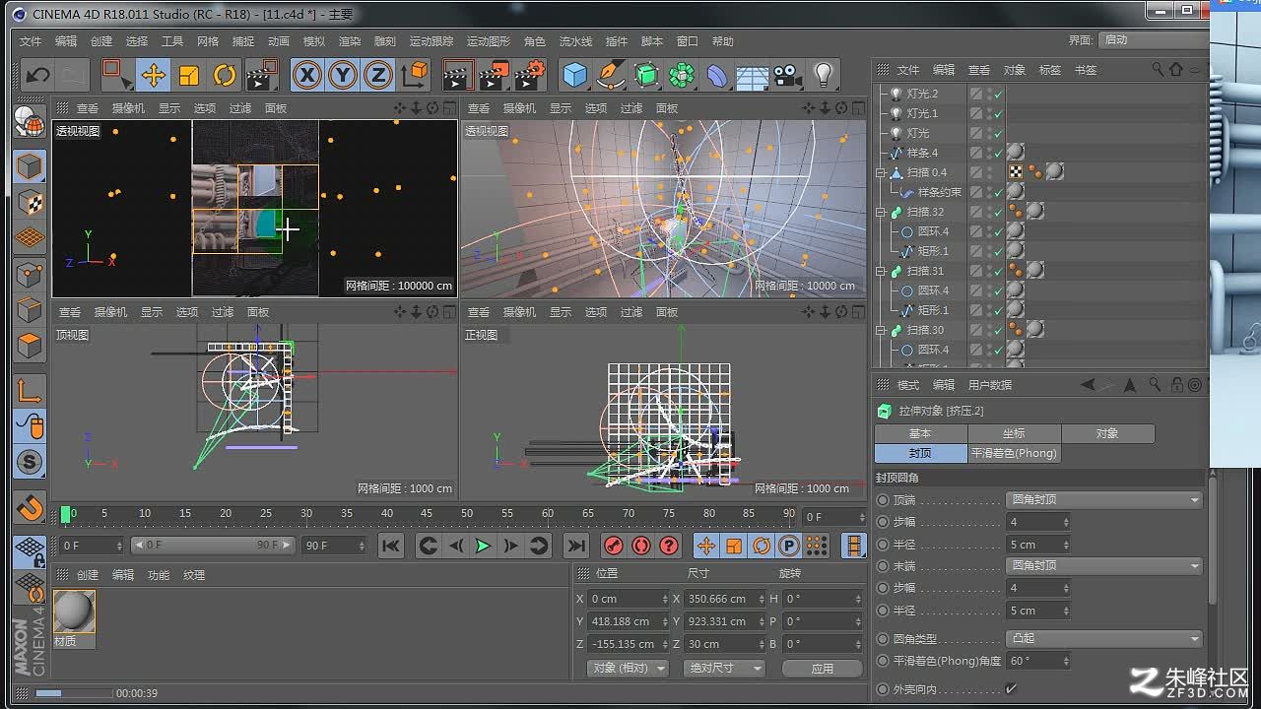Enable Points mode in left sidebar
This screenshot has height=709, width=1261.
coord(30,274)
